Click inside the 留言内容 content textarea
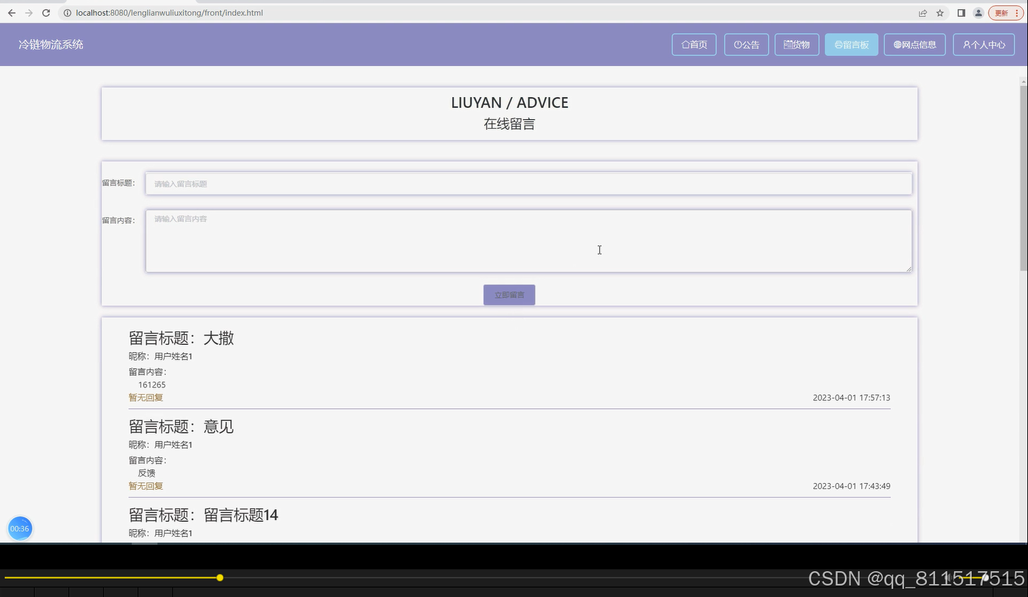The width and height of the screenshot is (1028, 597). (528, 241)
